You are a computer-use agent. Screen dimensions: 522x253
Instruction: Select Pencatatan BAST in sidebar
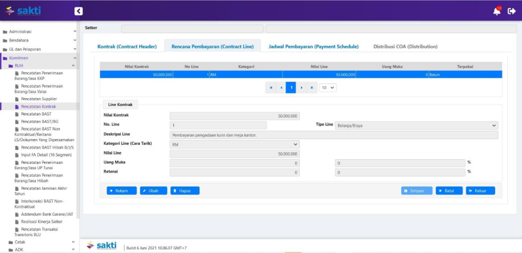(x=36, y=114)
